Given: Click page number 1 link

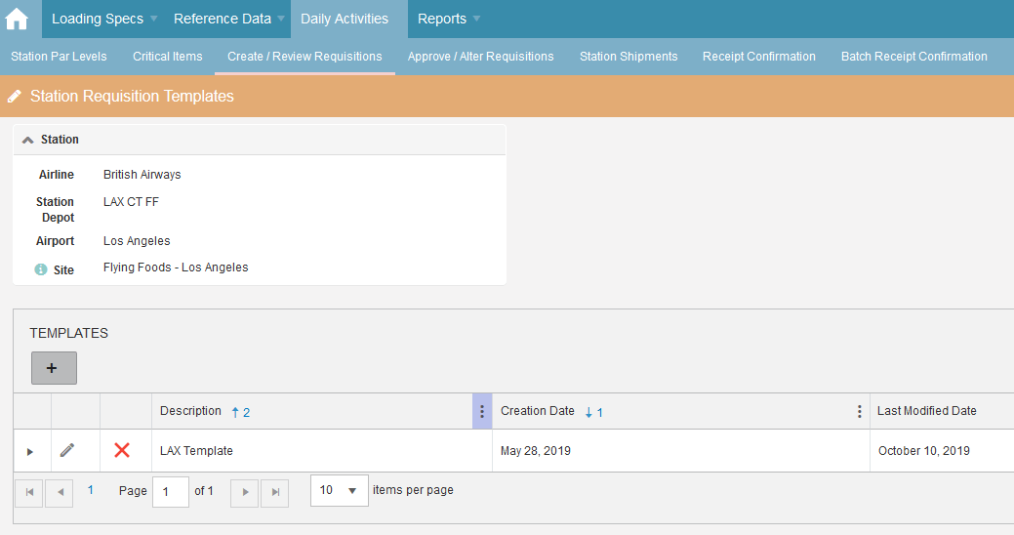Looking at the screenshot, I should coord(91,490).
